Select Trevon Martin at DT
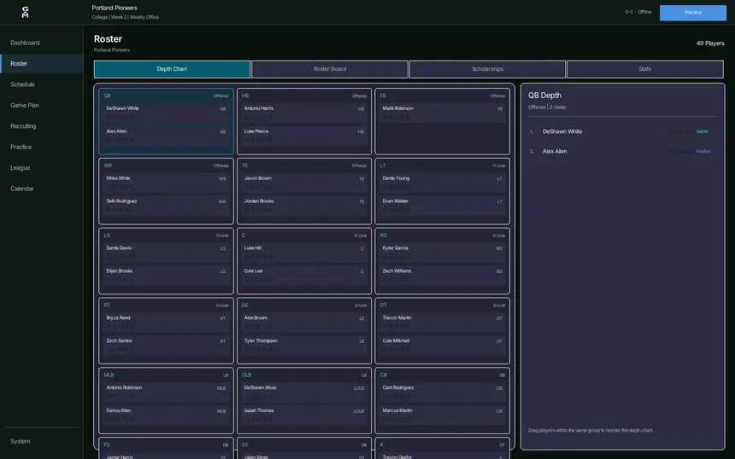The width and height of the screenshot is (735, 459). [442, 322]
